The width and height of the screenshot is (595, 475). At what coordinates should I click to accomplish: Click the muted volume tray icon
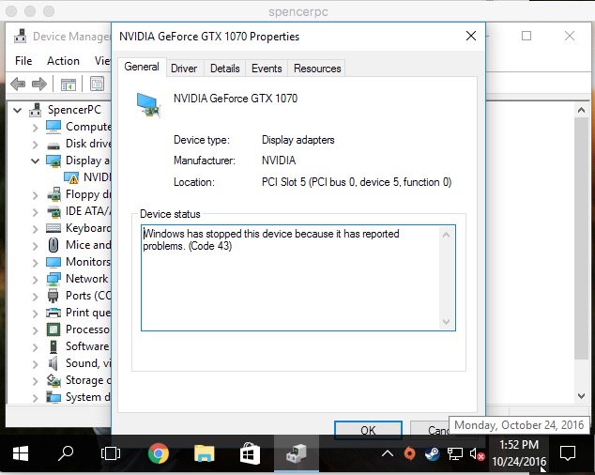(x=477, y=453)
